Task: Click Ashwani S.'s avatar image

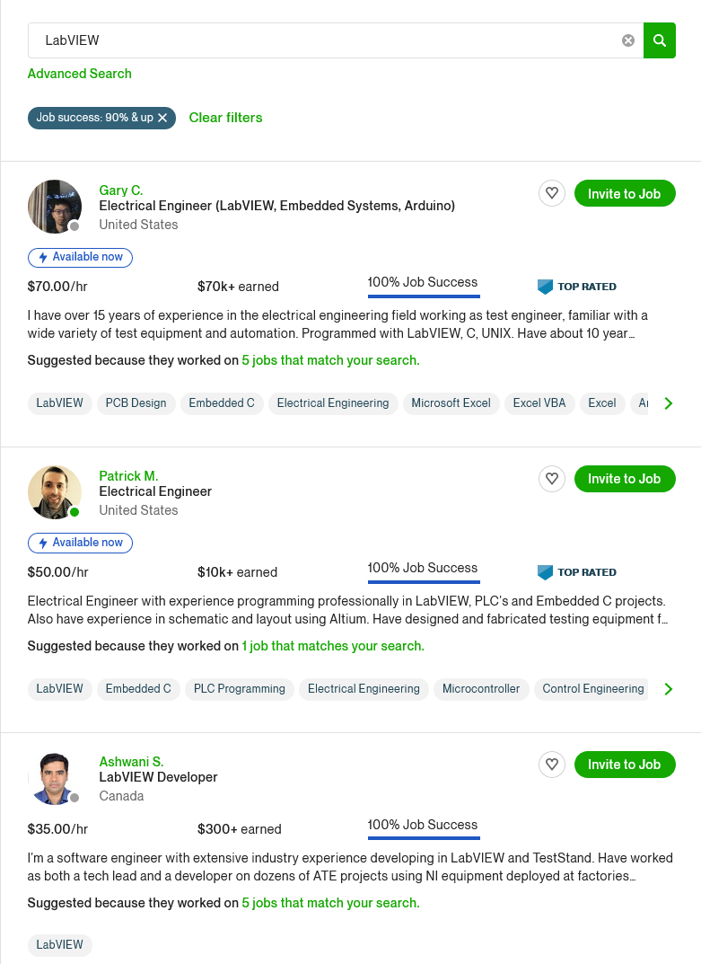Action: point(55,778)
